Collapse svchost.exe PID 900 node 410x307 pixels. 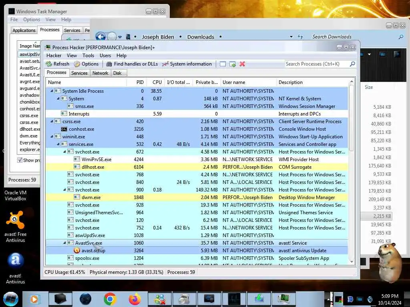pyautogui.click(x=64, y=190)
